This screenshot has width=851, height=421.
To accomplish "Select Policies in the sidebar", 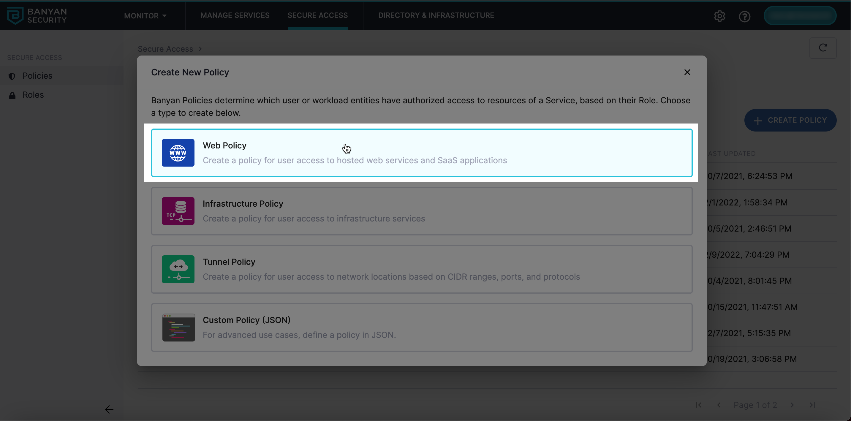I will click(37, 76).
